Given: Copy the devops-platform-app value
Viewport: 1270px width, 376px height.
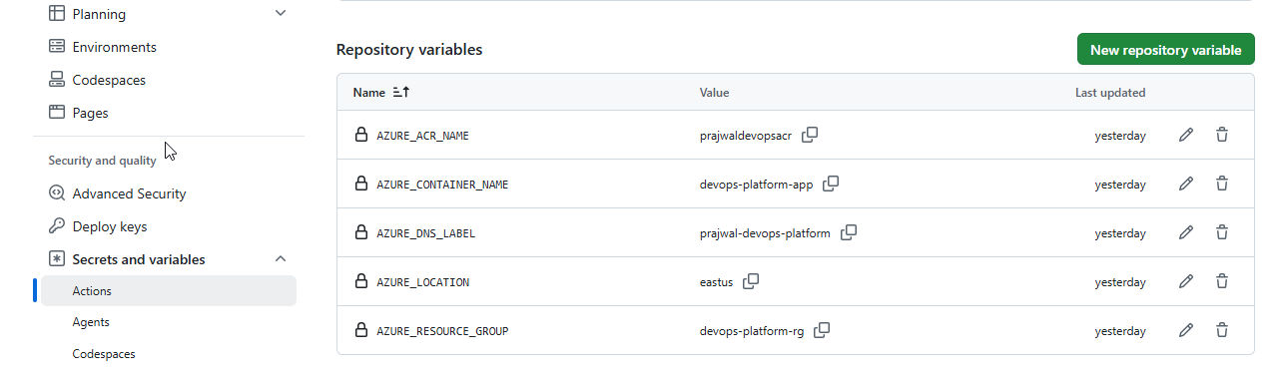Looking at the screenshot, I should [x=831, y=184].
